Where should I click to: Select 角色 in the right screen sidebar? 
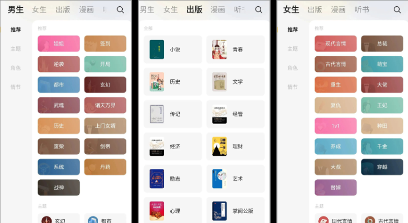point(293,68)
